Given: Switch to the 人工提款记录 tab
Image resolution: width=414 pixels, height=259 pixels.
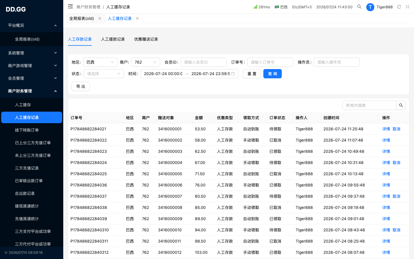Looking at the screenshot, I should click(113, 39).
